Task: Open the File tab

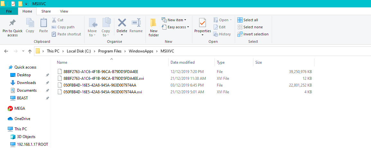Action: (x=9, y=11)
